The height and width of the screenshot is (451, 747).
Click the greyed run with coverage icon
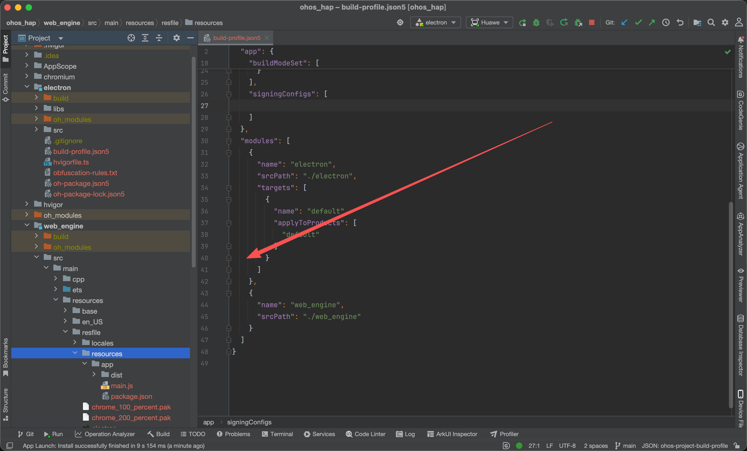(x=550, y=23)
